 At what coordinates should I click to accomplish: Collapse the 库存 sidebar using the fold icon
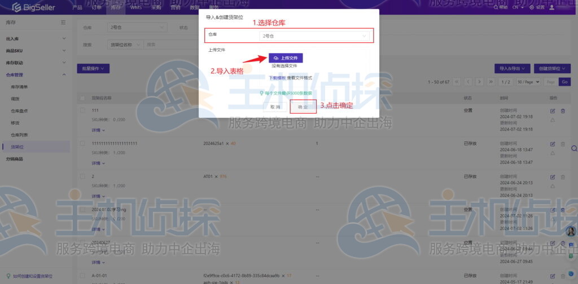(63, 23)
